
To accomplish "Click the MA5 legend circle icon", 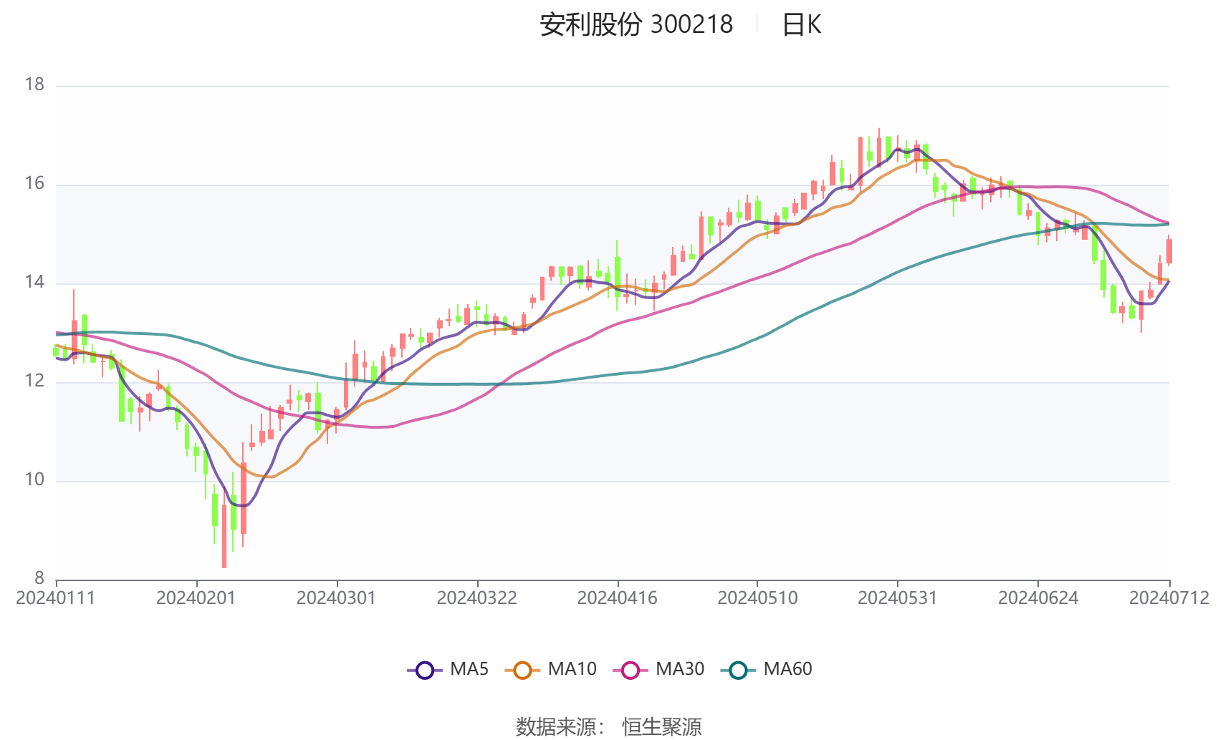I will pyautogui.click(x=425, y=670).
